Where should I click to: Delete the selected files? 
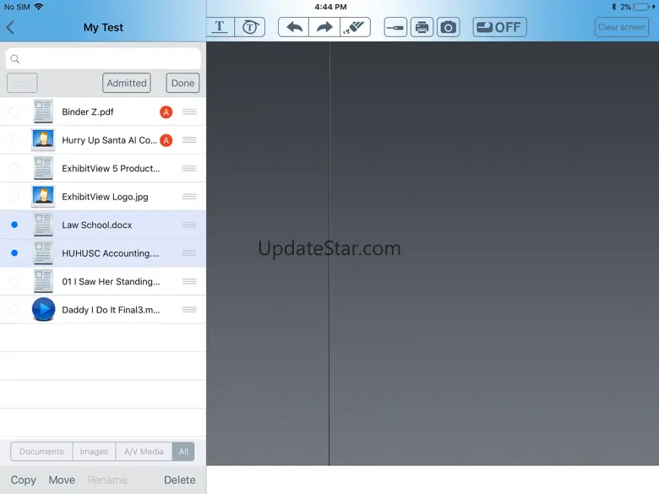click(179, 480)
